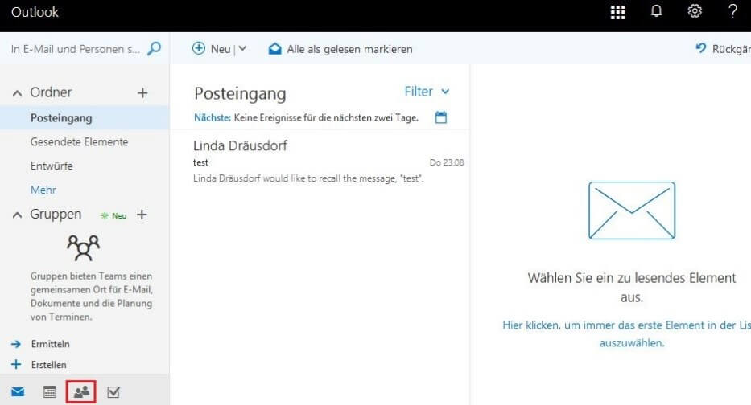751x405 pixels.
Task: Open the settings gear
Action: [695, 11]
